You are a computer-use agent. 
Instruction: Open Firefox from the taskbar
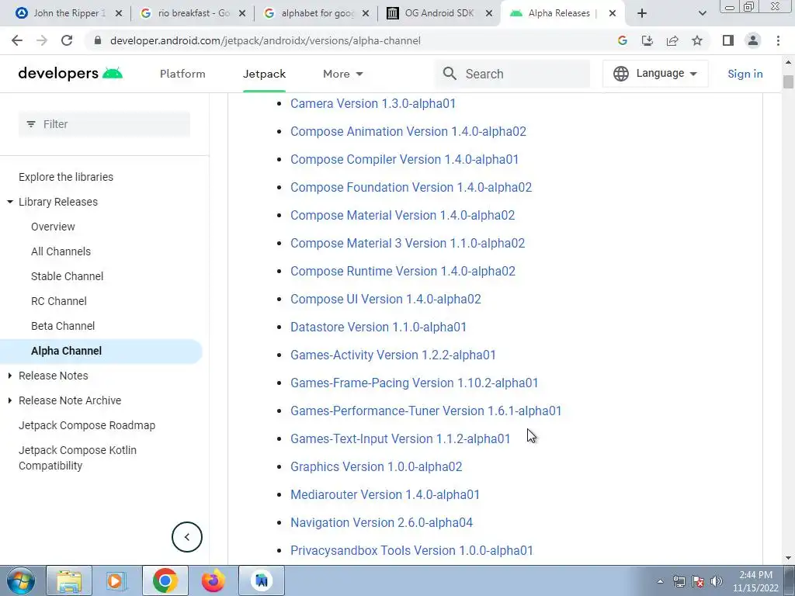[x=213, y=580]
